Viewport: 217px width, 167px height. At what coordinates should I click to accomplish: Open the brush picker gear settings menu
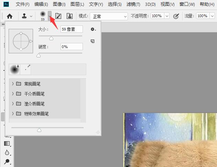93,29
